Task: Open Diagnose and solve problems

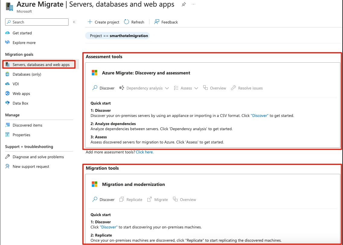Action: click(x=38, y=157)
